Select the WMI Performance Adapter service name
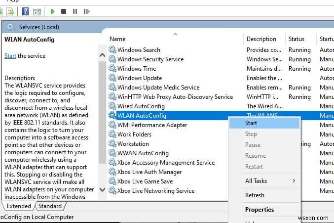The image size is (334, 223). point(152,125)
